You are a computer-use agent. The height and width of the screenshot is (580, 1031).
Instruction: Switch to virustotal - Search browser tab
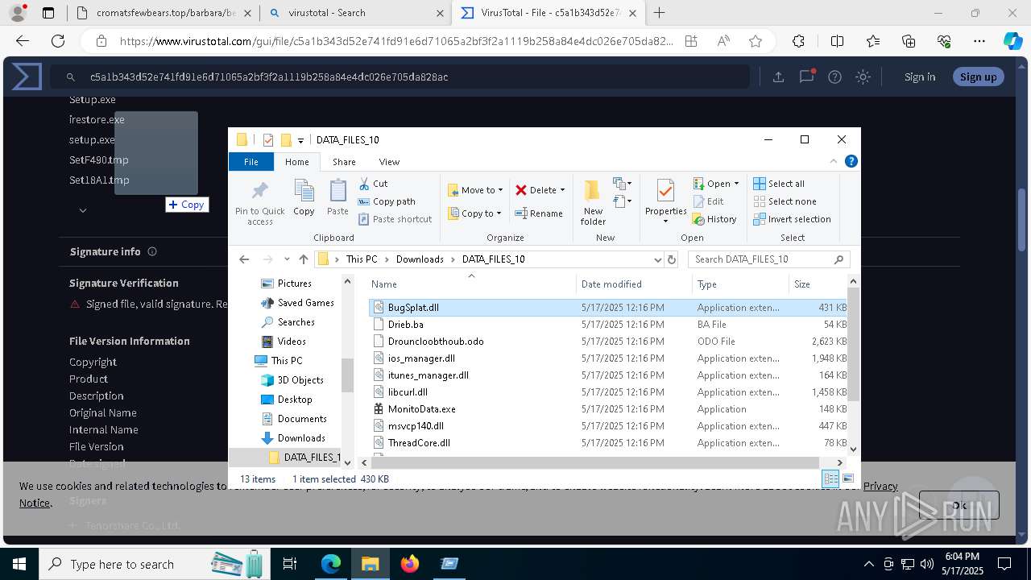[355, 13]
